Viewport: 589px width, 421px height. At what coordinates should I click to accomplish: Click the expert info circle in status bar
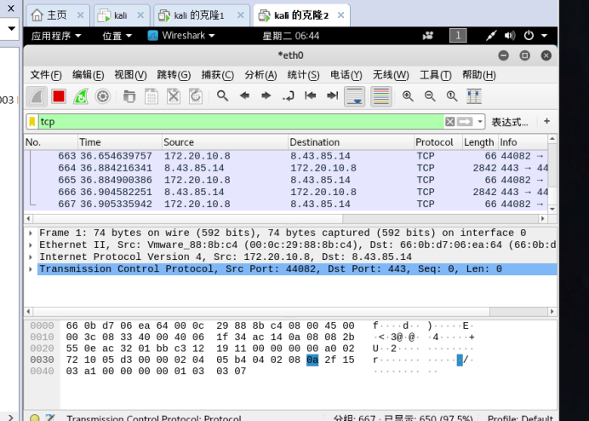(35, 418)
